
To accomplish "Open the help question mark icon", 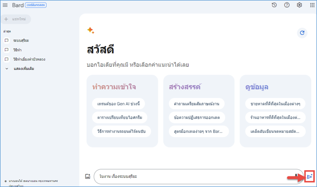I will pos(287,5).
